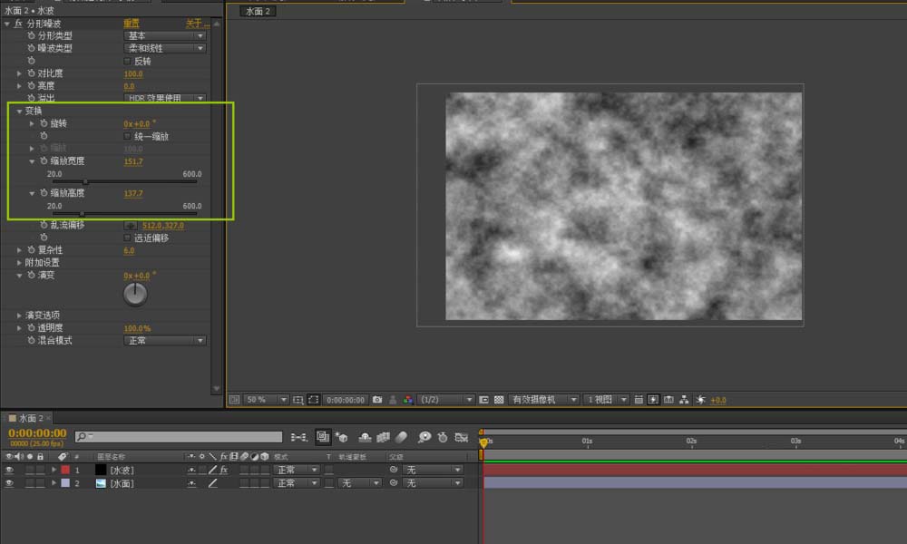Hide the 水面 layer via eye icon
Viewport: 907px width, 544px height.
point(9,483)
